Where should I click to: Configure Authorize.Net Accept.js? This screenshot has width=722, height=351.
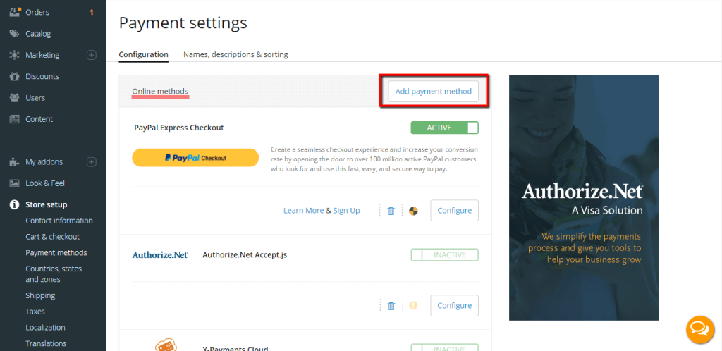tap(455, 305)
